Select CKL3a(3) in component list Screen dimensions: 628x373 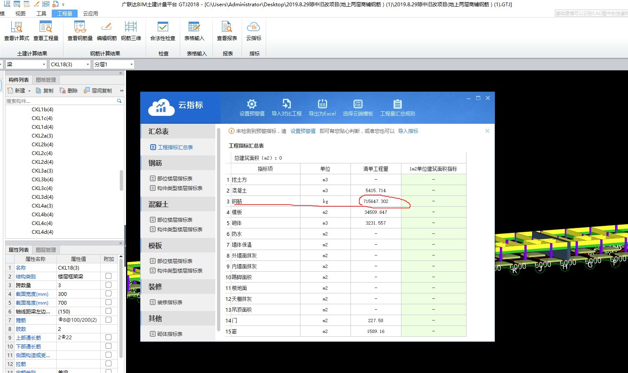pos(43,170)
